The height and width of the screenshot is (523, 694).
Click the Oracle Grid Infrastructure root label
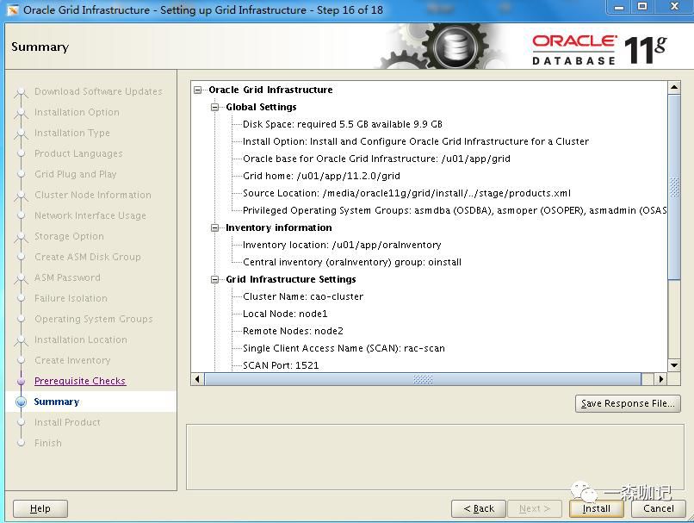pos(270,90)
